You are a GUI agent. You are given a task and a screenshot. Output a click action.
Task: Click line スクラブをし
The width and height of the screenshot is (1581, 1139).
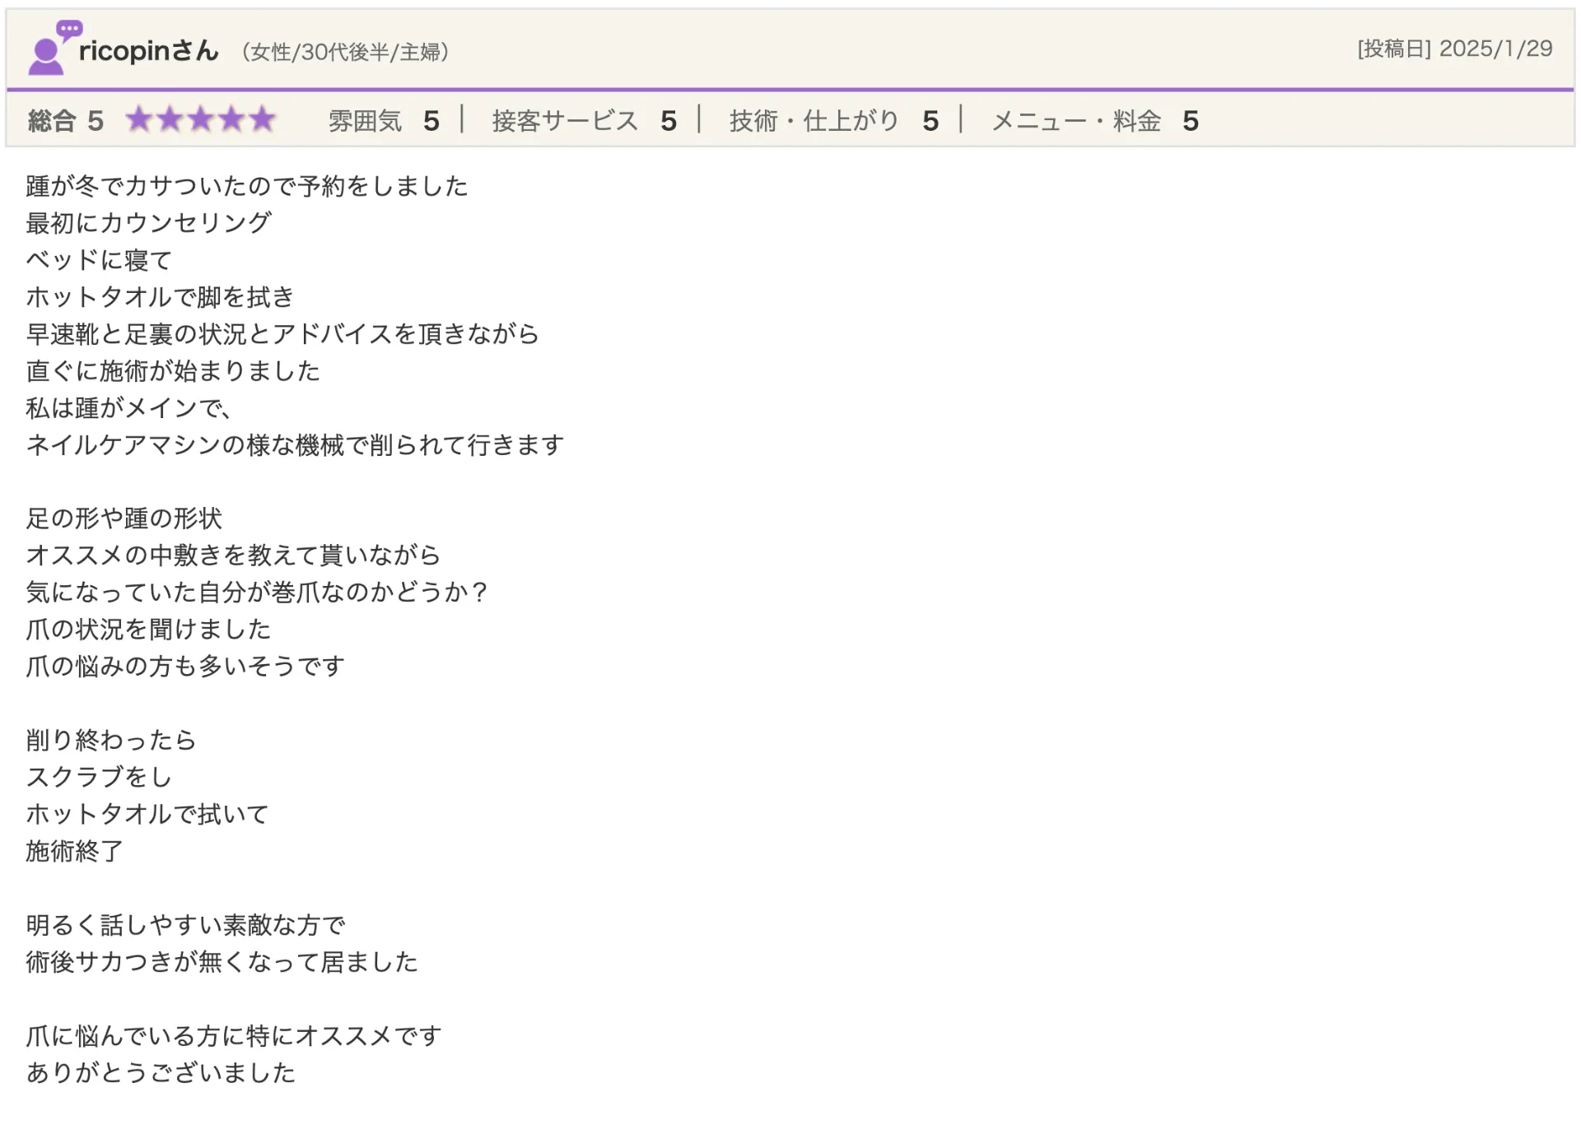(99, 777)
